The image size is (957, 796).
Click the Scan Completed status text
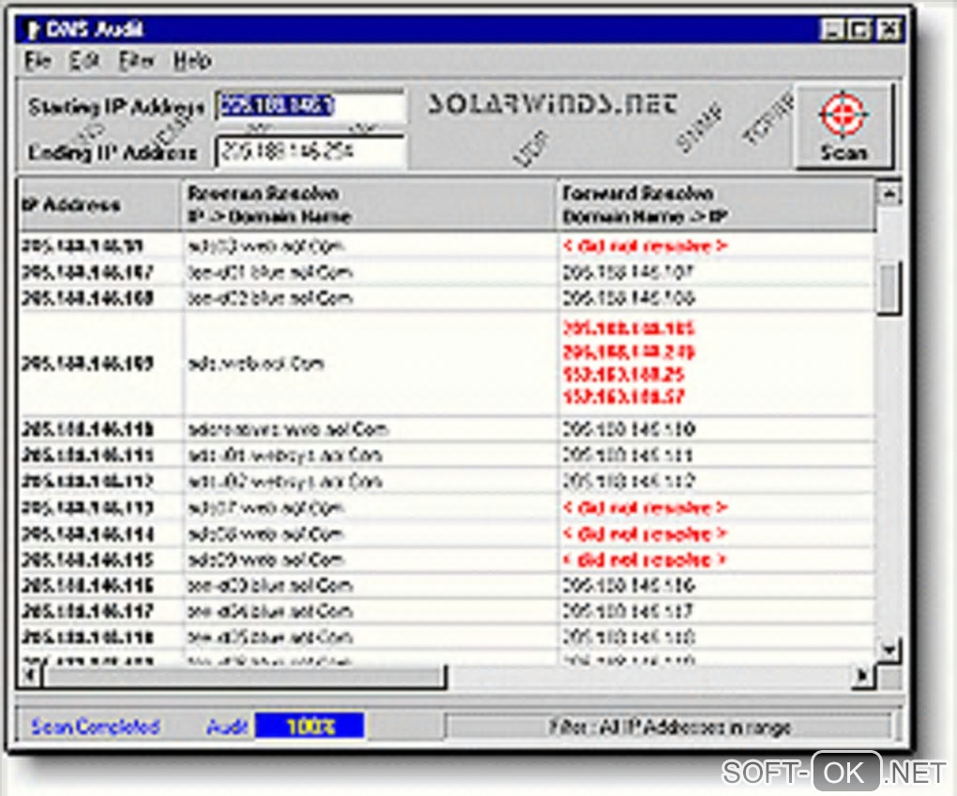click(x=95, y=726)
